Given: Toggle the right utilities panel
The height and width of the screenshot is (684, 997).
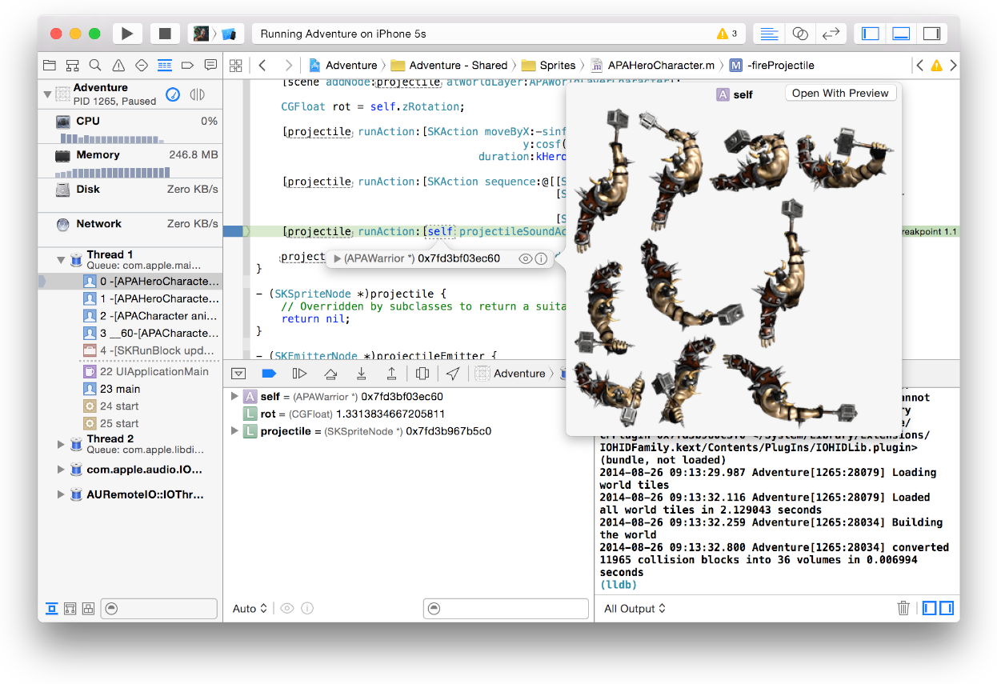Looking at the screenshot, I should [x=931, y=33].
